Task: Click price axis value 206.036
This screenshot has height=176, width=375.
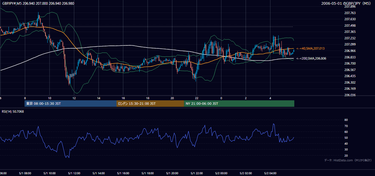Action: point(350,95)
